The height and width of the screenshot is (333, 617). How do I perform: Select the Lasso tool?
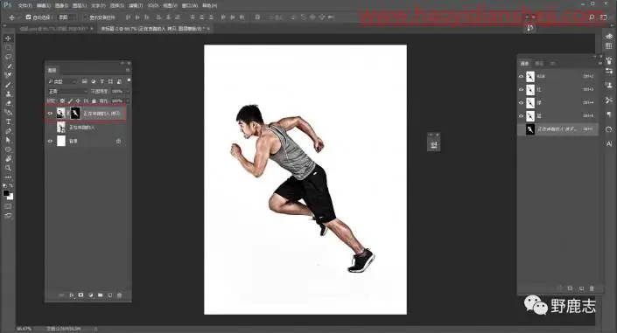(x=8, y=57)
